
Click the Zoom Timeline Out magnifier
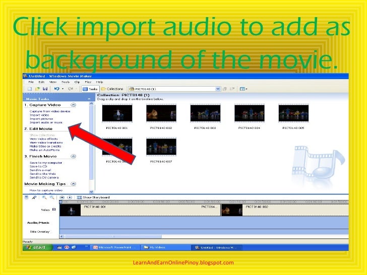pyautogui.click(x=52, y=197)
